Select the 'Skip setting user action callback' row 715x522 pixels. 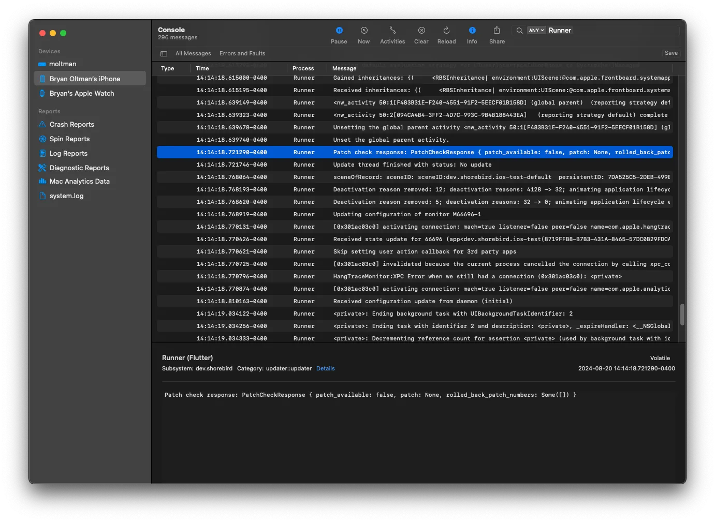(415, 251)
